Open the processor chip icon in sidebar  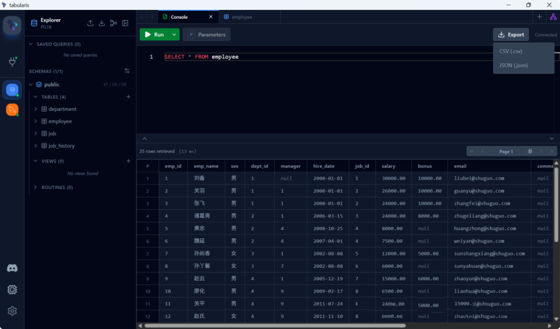tap(12, 290)
